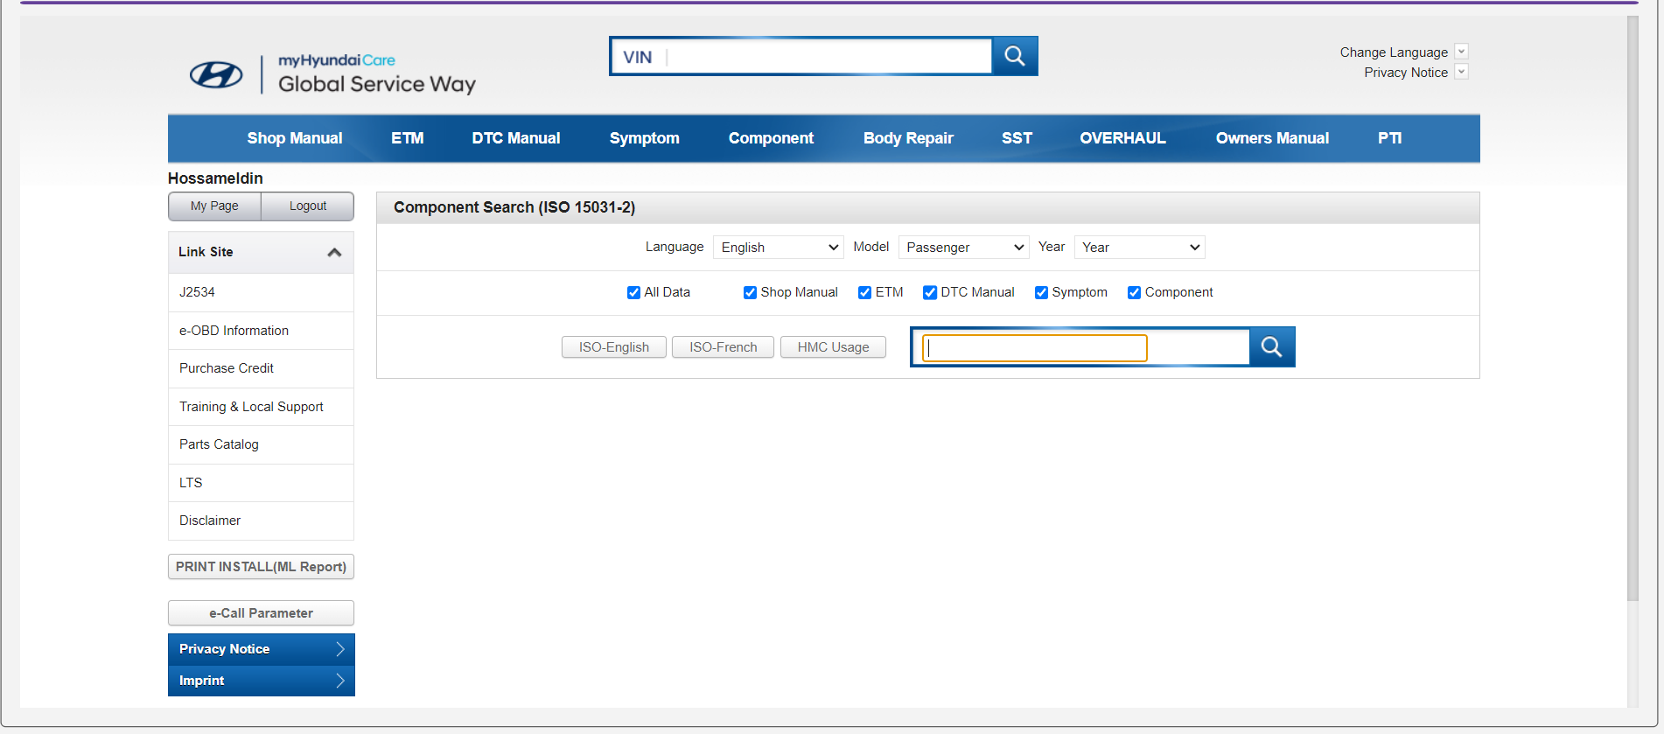The image size is (1664, 734).
Task: Click arrow beside top Privacy Notice
Action: click(x=1461, y=72)
